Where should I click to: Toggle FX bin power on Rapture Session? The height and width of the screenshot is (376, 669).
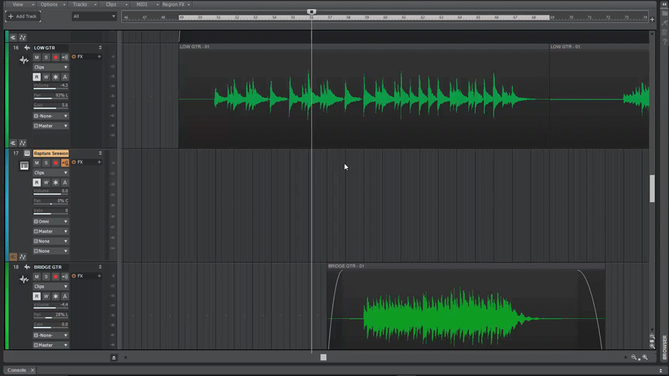(x=74, y=162)
